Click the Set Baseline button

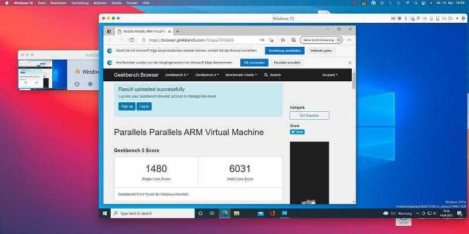(309, 115)
